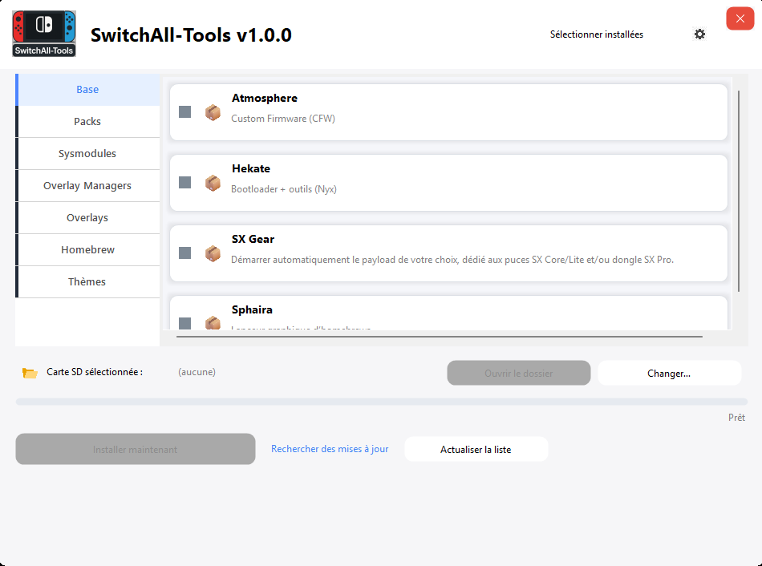
Task: Click the Atmosphere title text
Action: (x=265, y=98)
